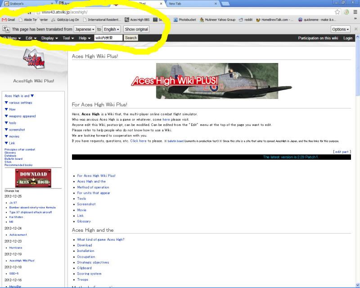The height and width of the screenshot is (288, 360).
Task: Click the 'bulletin board' link in intro text
Action: point(175,141)
